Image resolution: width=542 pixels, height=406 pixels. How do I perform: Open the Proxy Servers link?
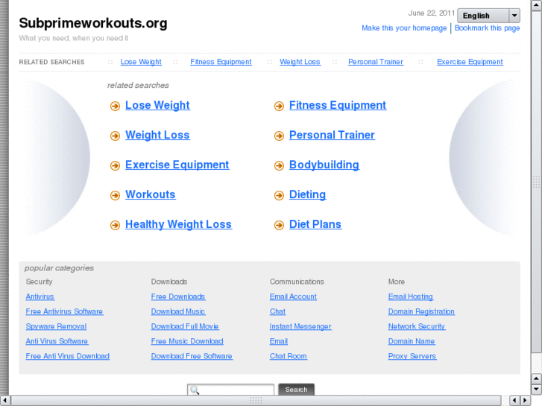point(412,356)
